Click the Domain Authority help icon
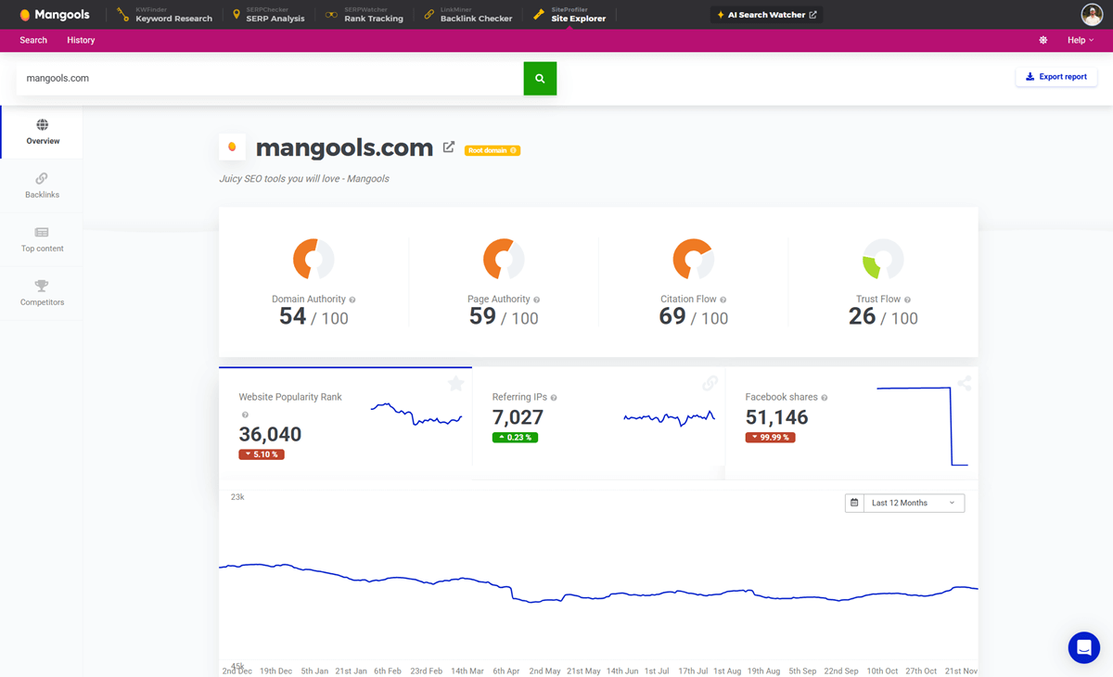Screen dimensions: 1113x677 (352, 299)
